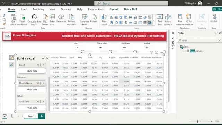This screenshot has width=222, height=125.
Task: Select the table visual icon
Action: (145, 23)
